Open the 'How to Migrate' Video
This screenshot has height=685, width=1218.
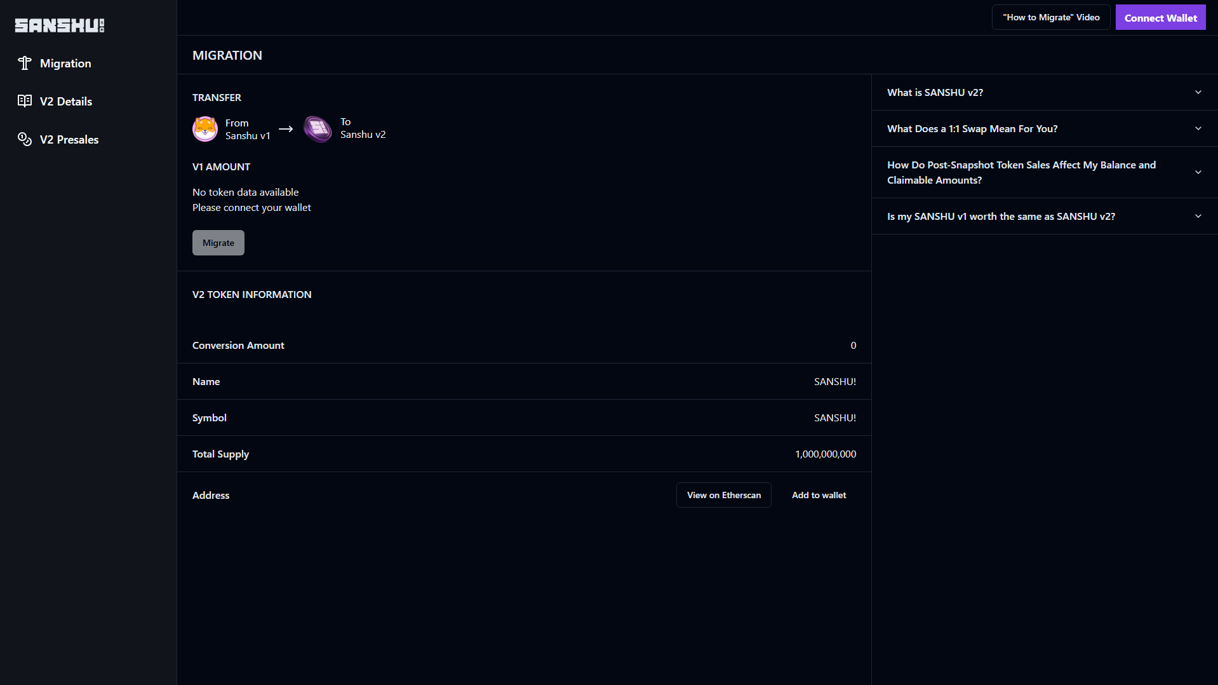tap(1051, 17)
